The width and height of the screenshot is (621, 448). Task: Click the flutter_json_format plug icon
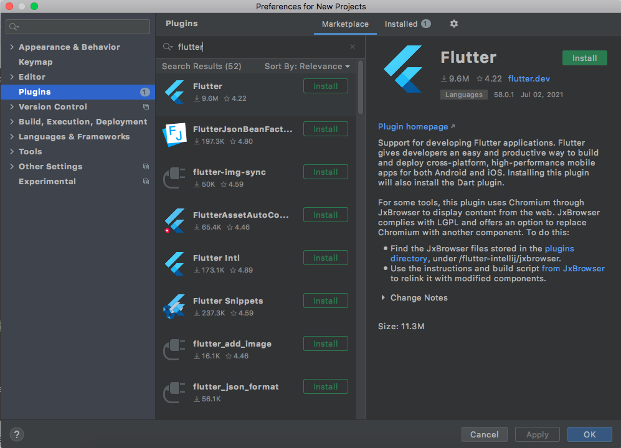click(x=174, y=392)
